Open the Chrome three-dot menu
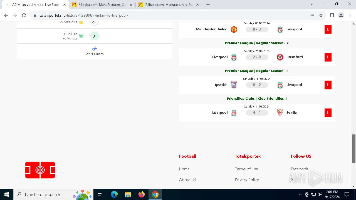 [x=350, y=15]
